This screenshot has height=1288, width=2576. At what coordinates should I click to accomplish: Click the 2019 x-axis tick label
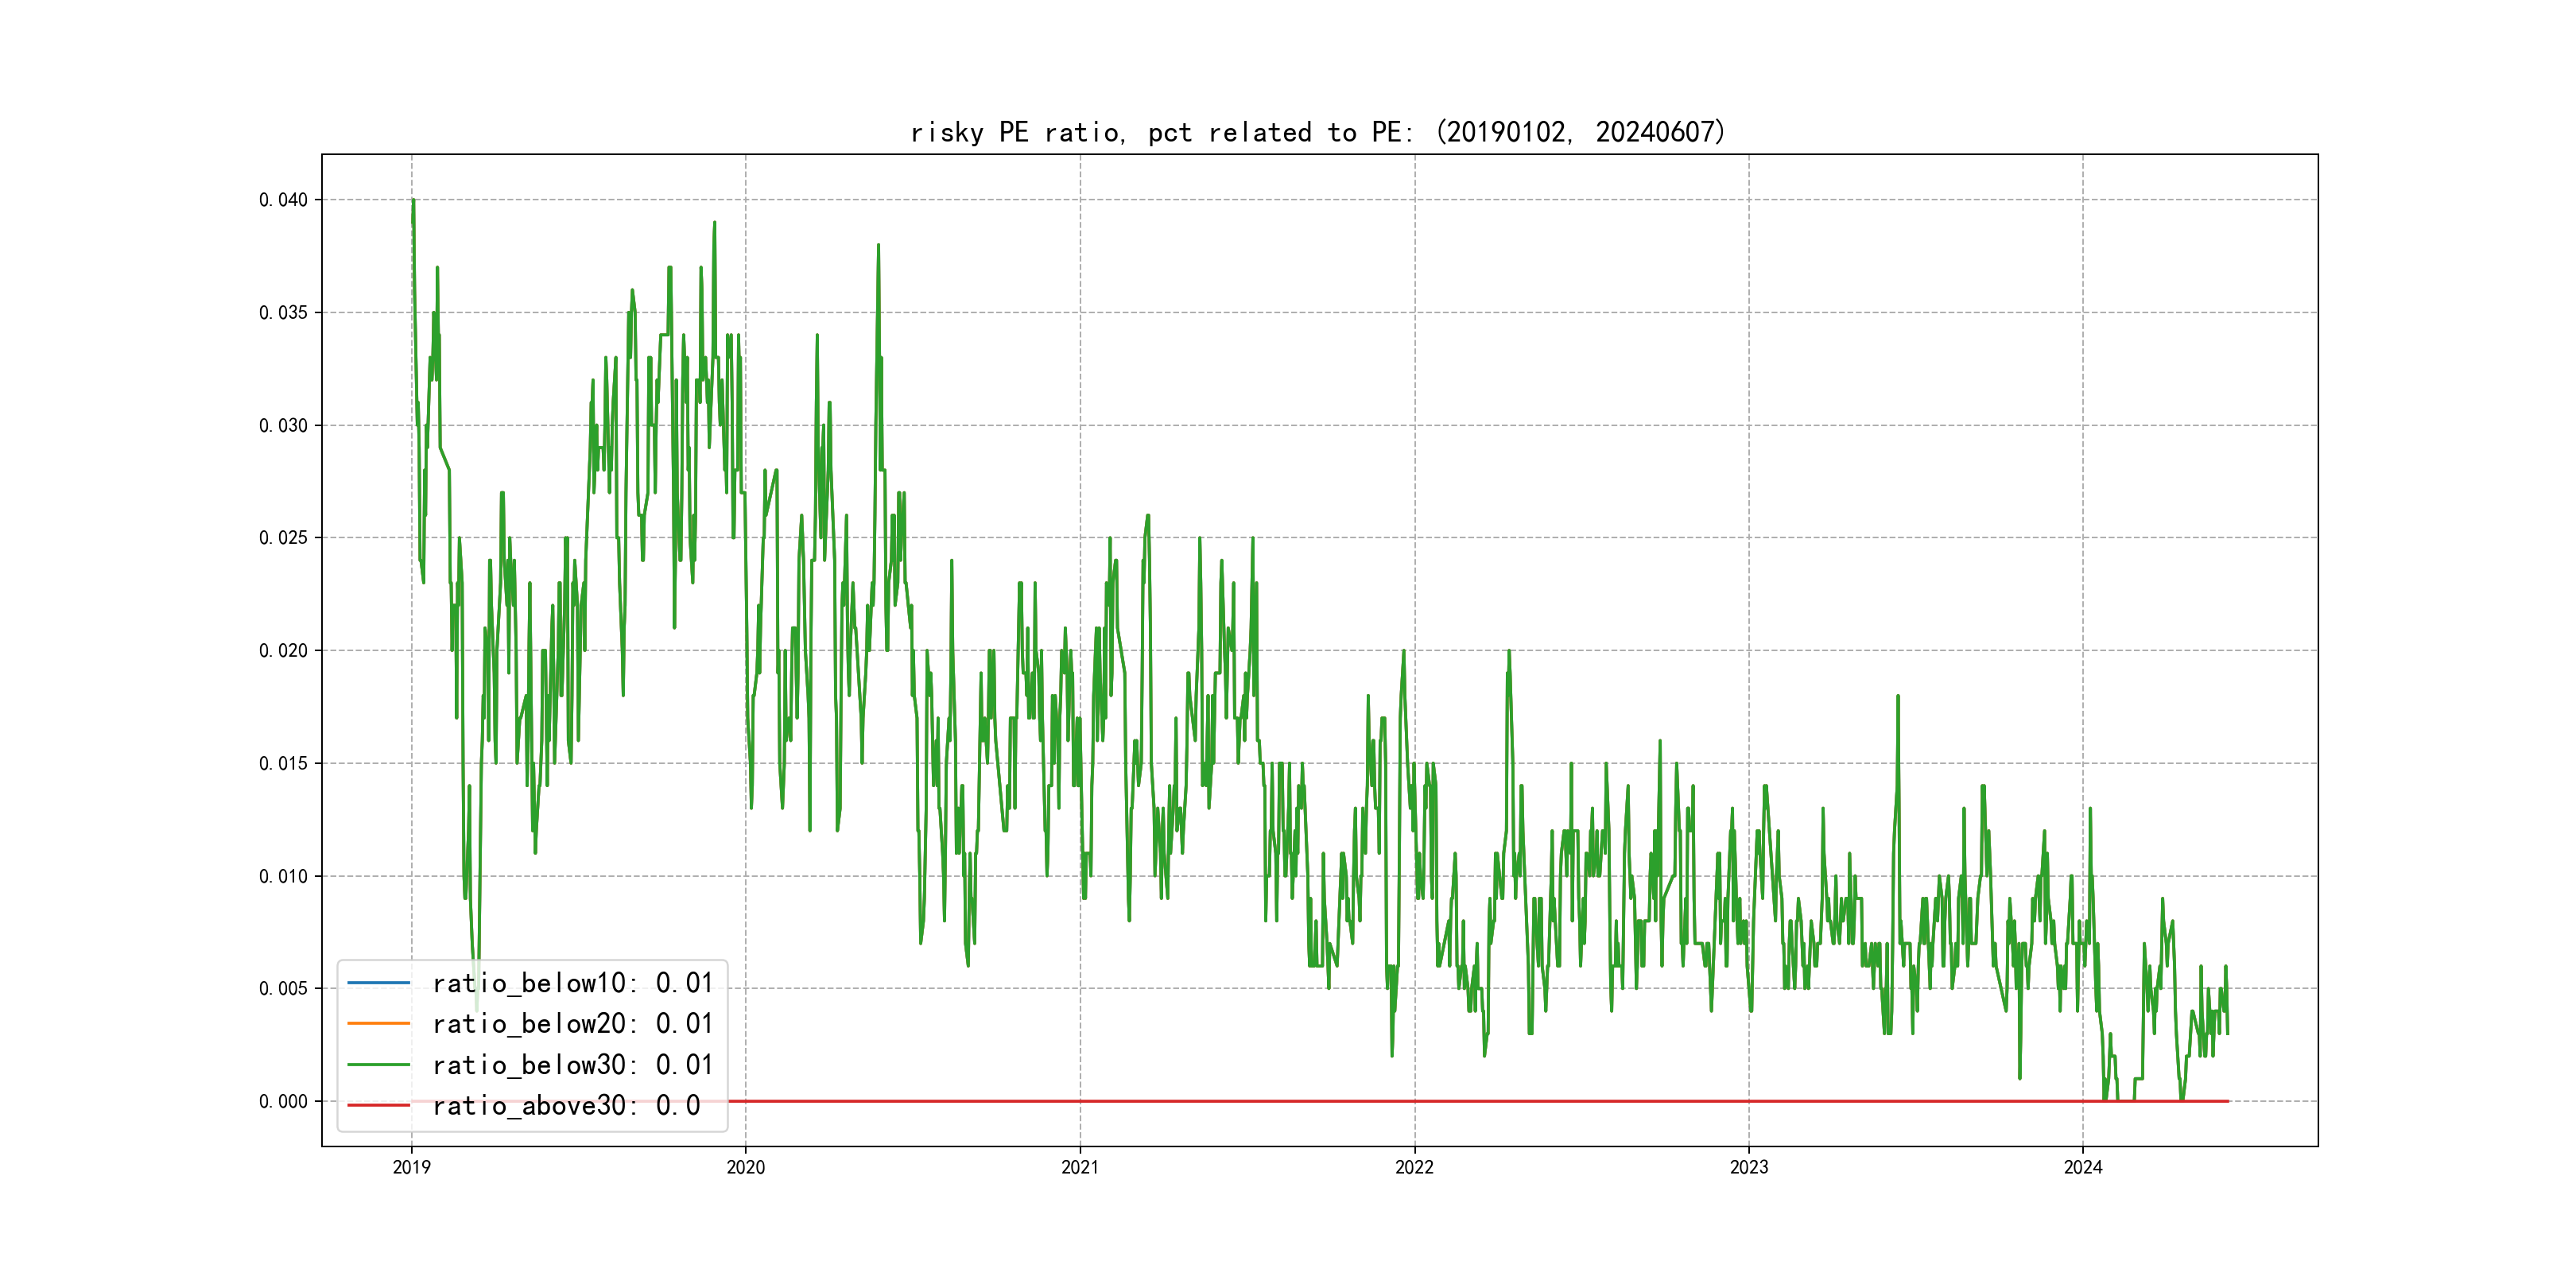[411, 1167]
